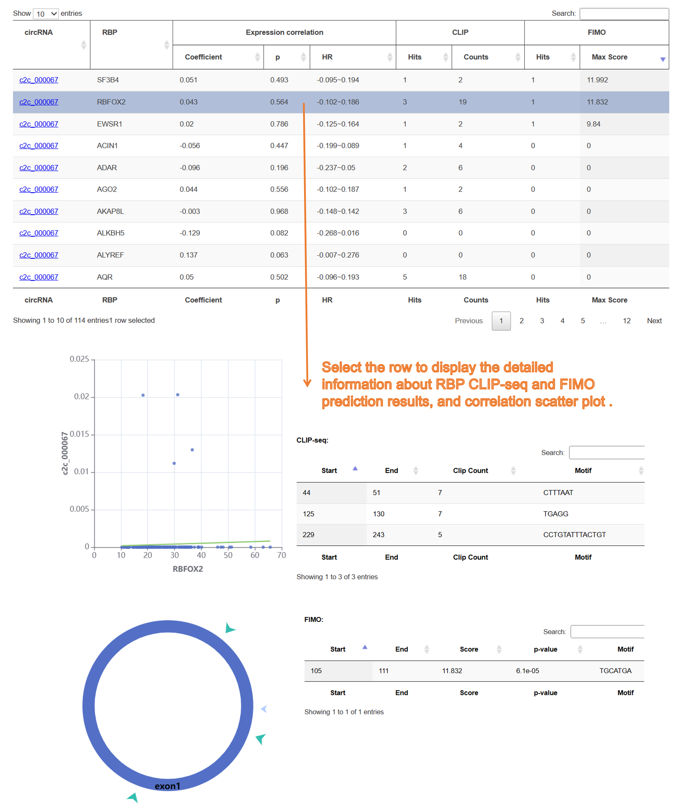
Task: Go to page 3
Action: (x=542, y=321)
